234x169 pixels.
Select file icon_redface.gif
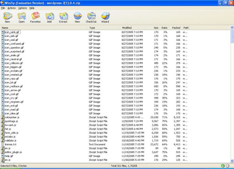pos(14,86)
